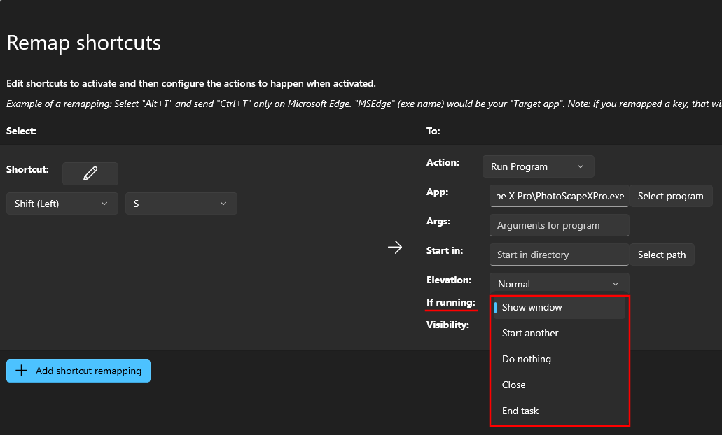Click the Select column header text
This screenshot has height=435, width=722.
21,131
